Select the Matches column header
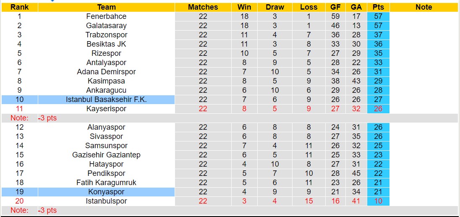The height and width of the screenshot is (217, 460). [x=203, y=7]
